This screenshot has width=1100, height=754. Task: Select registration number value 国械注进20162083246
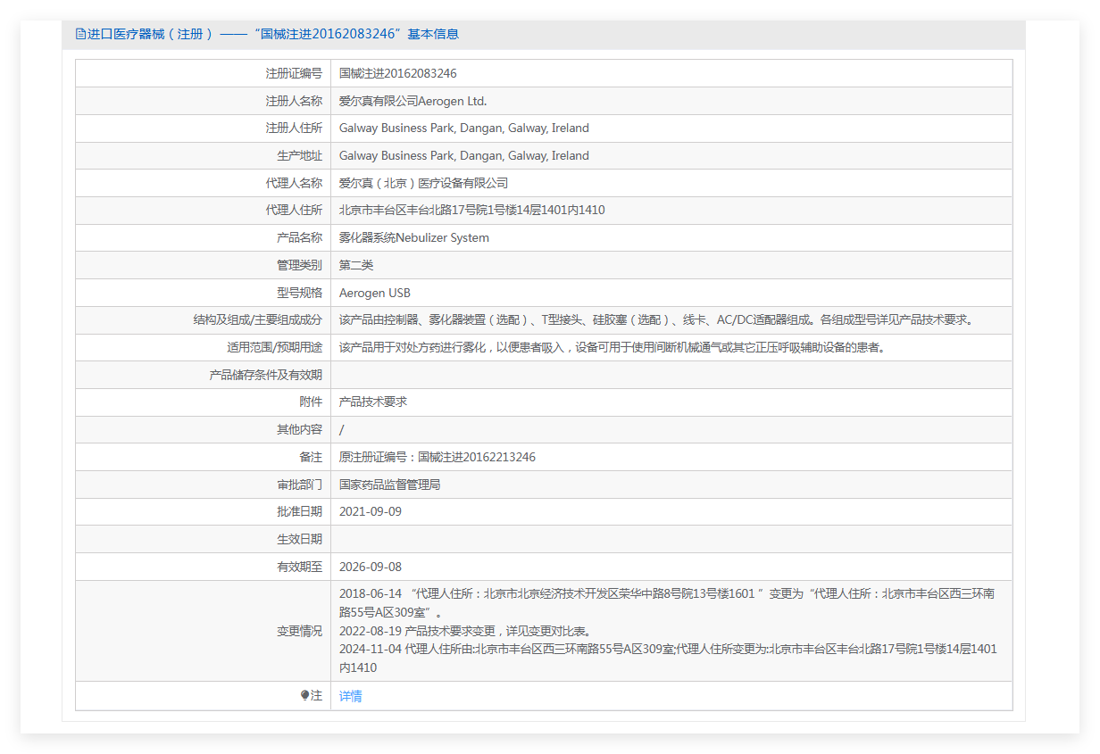398,73
